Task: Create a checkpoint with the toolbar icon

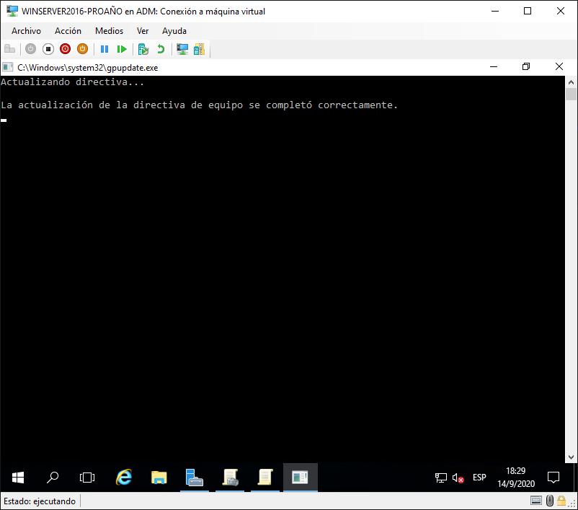Action: (143, 49)
